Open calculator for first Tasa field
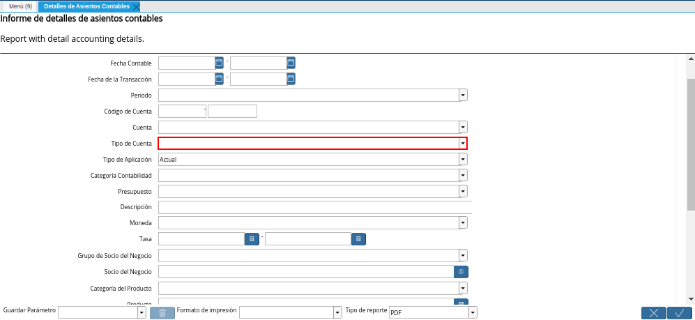 coord(252,239)
